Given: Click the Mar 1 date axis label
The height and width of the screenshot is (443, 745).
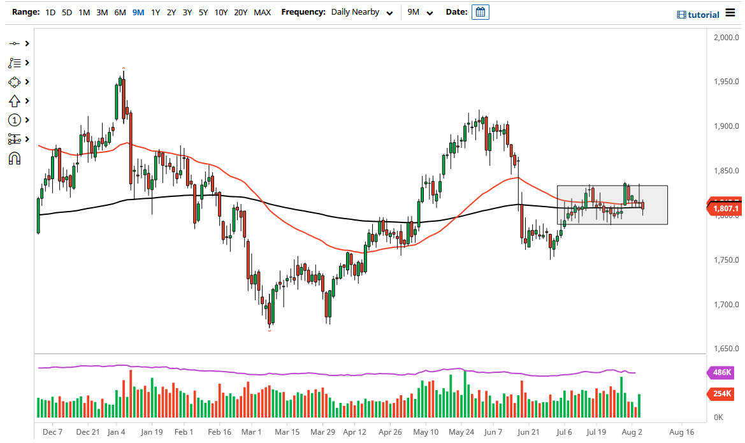Looking at the screenshot, I should pos(251,432).
